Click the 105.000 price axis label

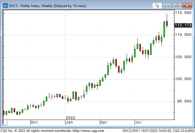183,57
